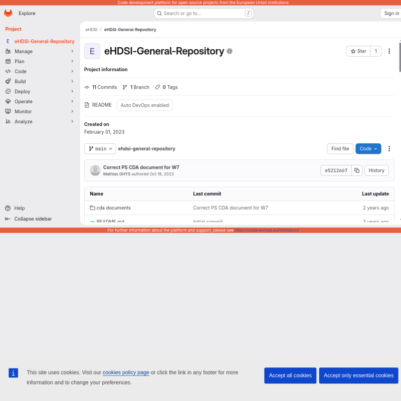Click the Sign in button

click(x=391, y=14)
